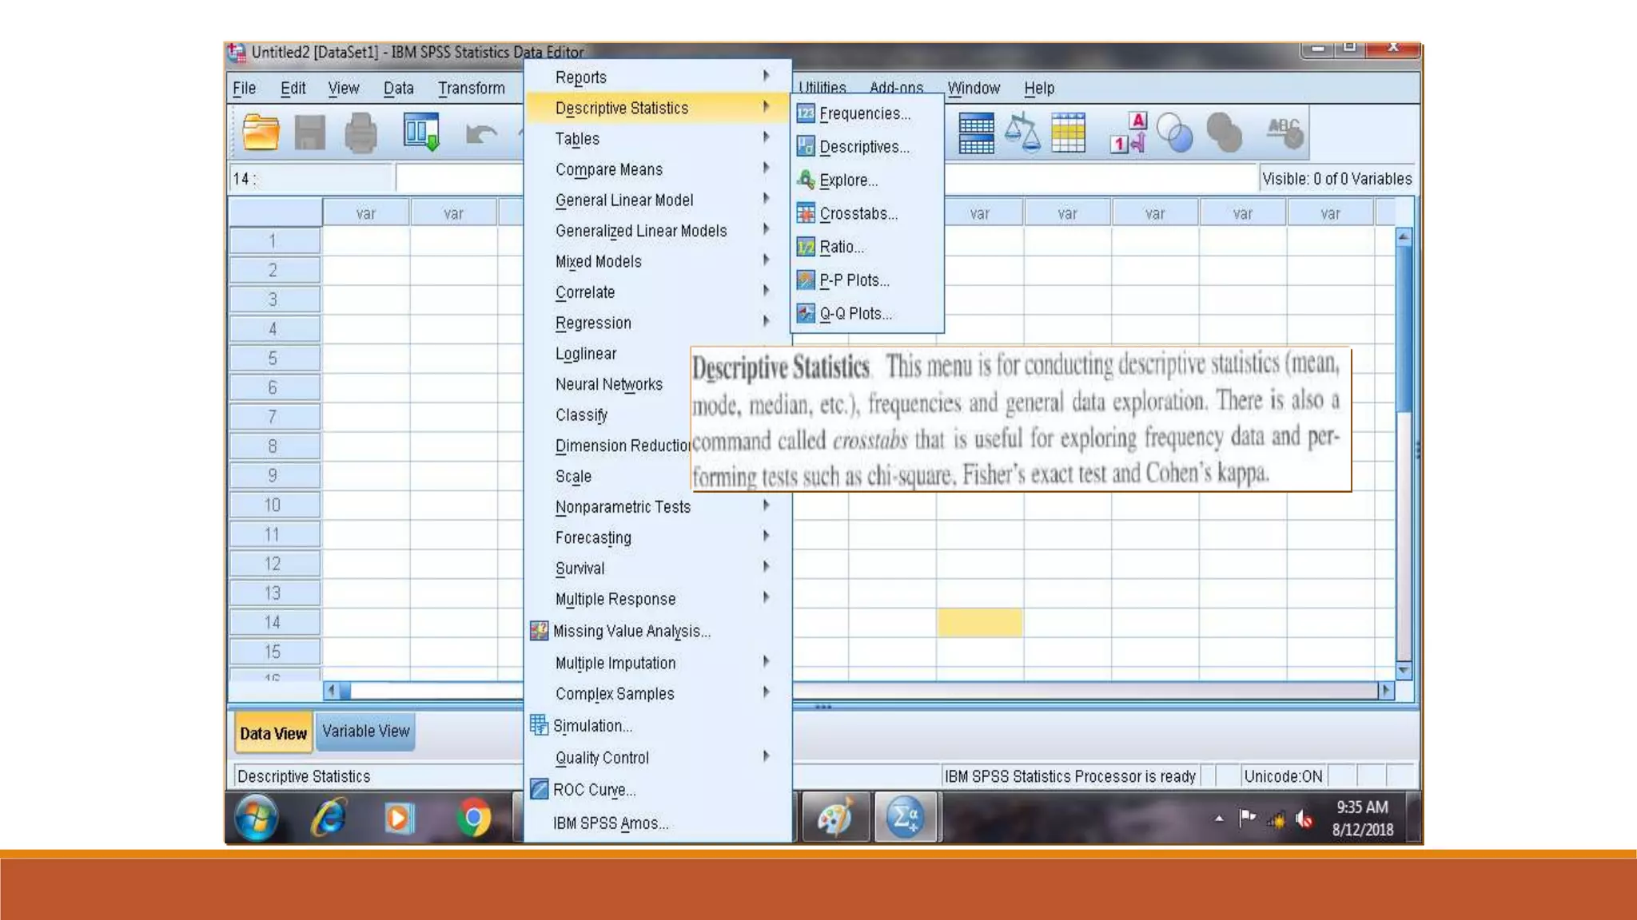The width and height of the screenshot is (1637, 920).
Task: Open the Transform menu
Action: coord(471,88)
